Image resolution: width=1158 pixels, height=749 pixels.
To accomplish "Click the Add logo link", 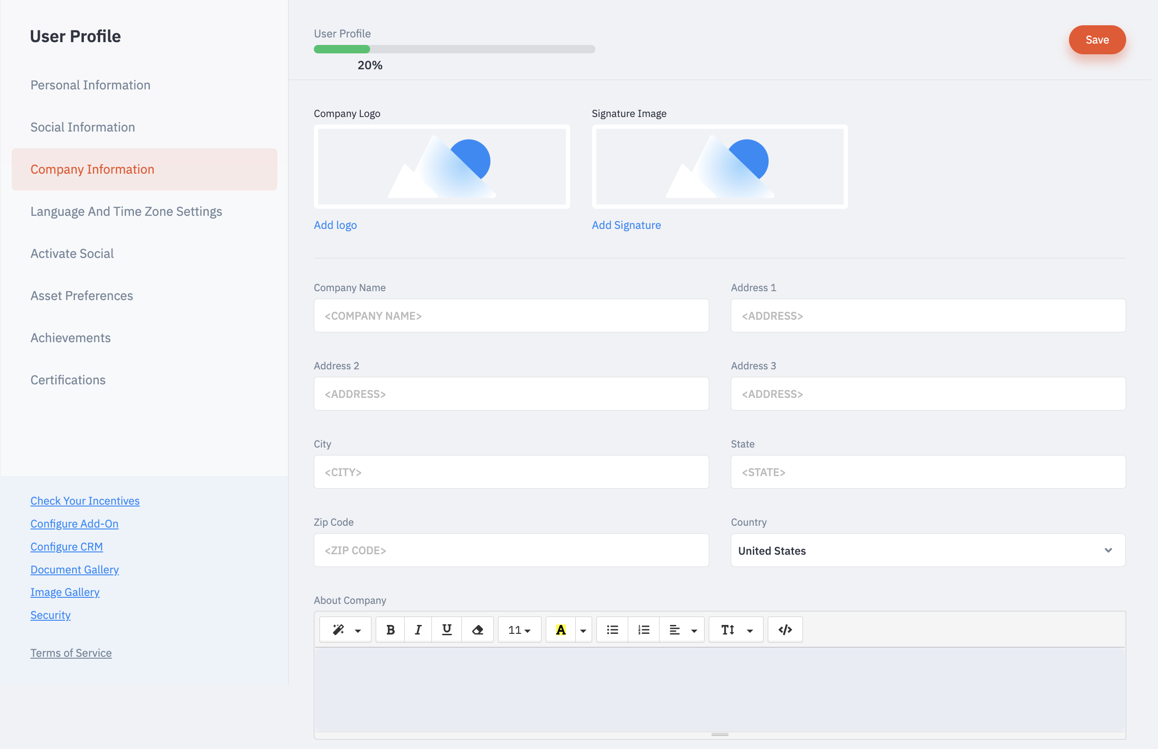I will click(335, 225).
